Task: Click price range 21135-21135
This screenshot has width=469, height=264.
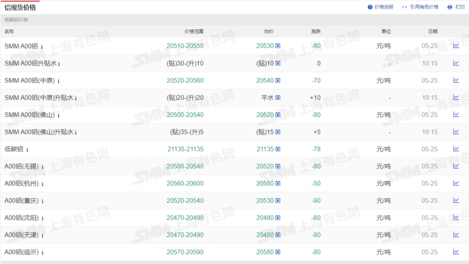Action: 185,149
